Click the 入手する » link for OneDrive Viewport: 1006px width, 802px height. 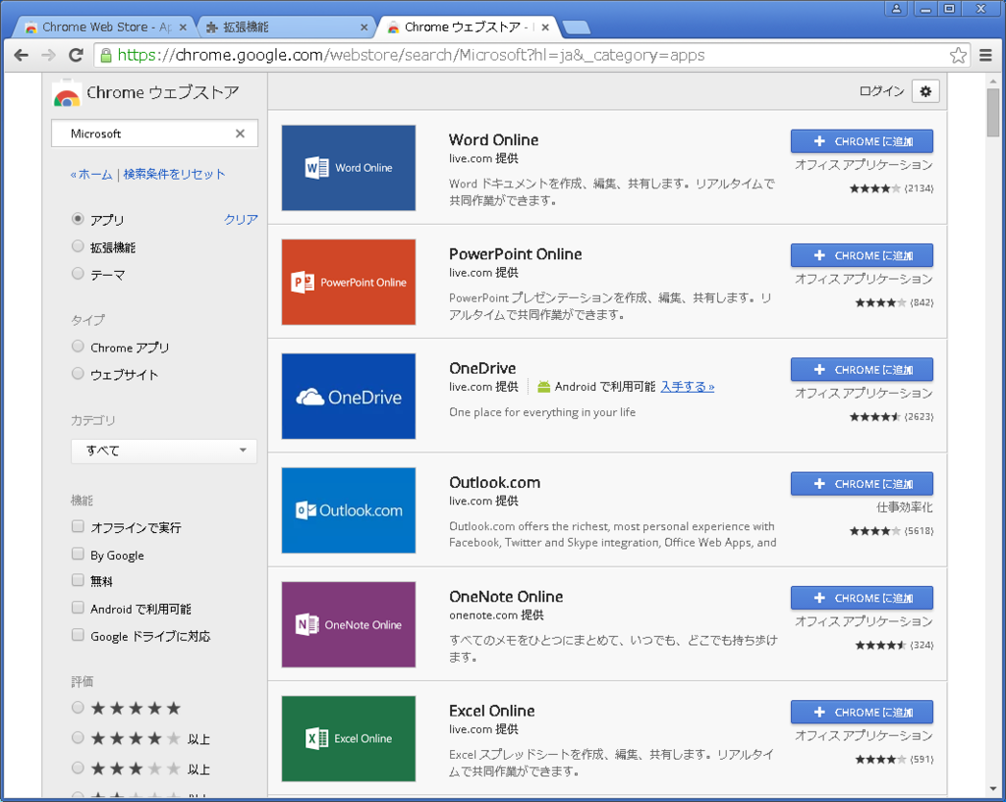[x=687, y=387]
